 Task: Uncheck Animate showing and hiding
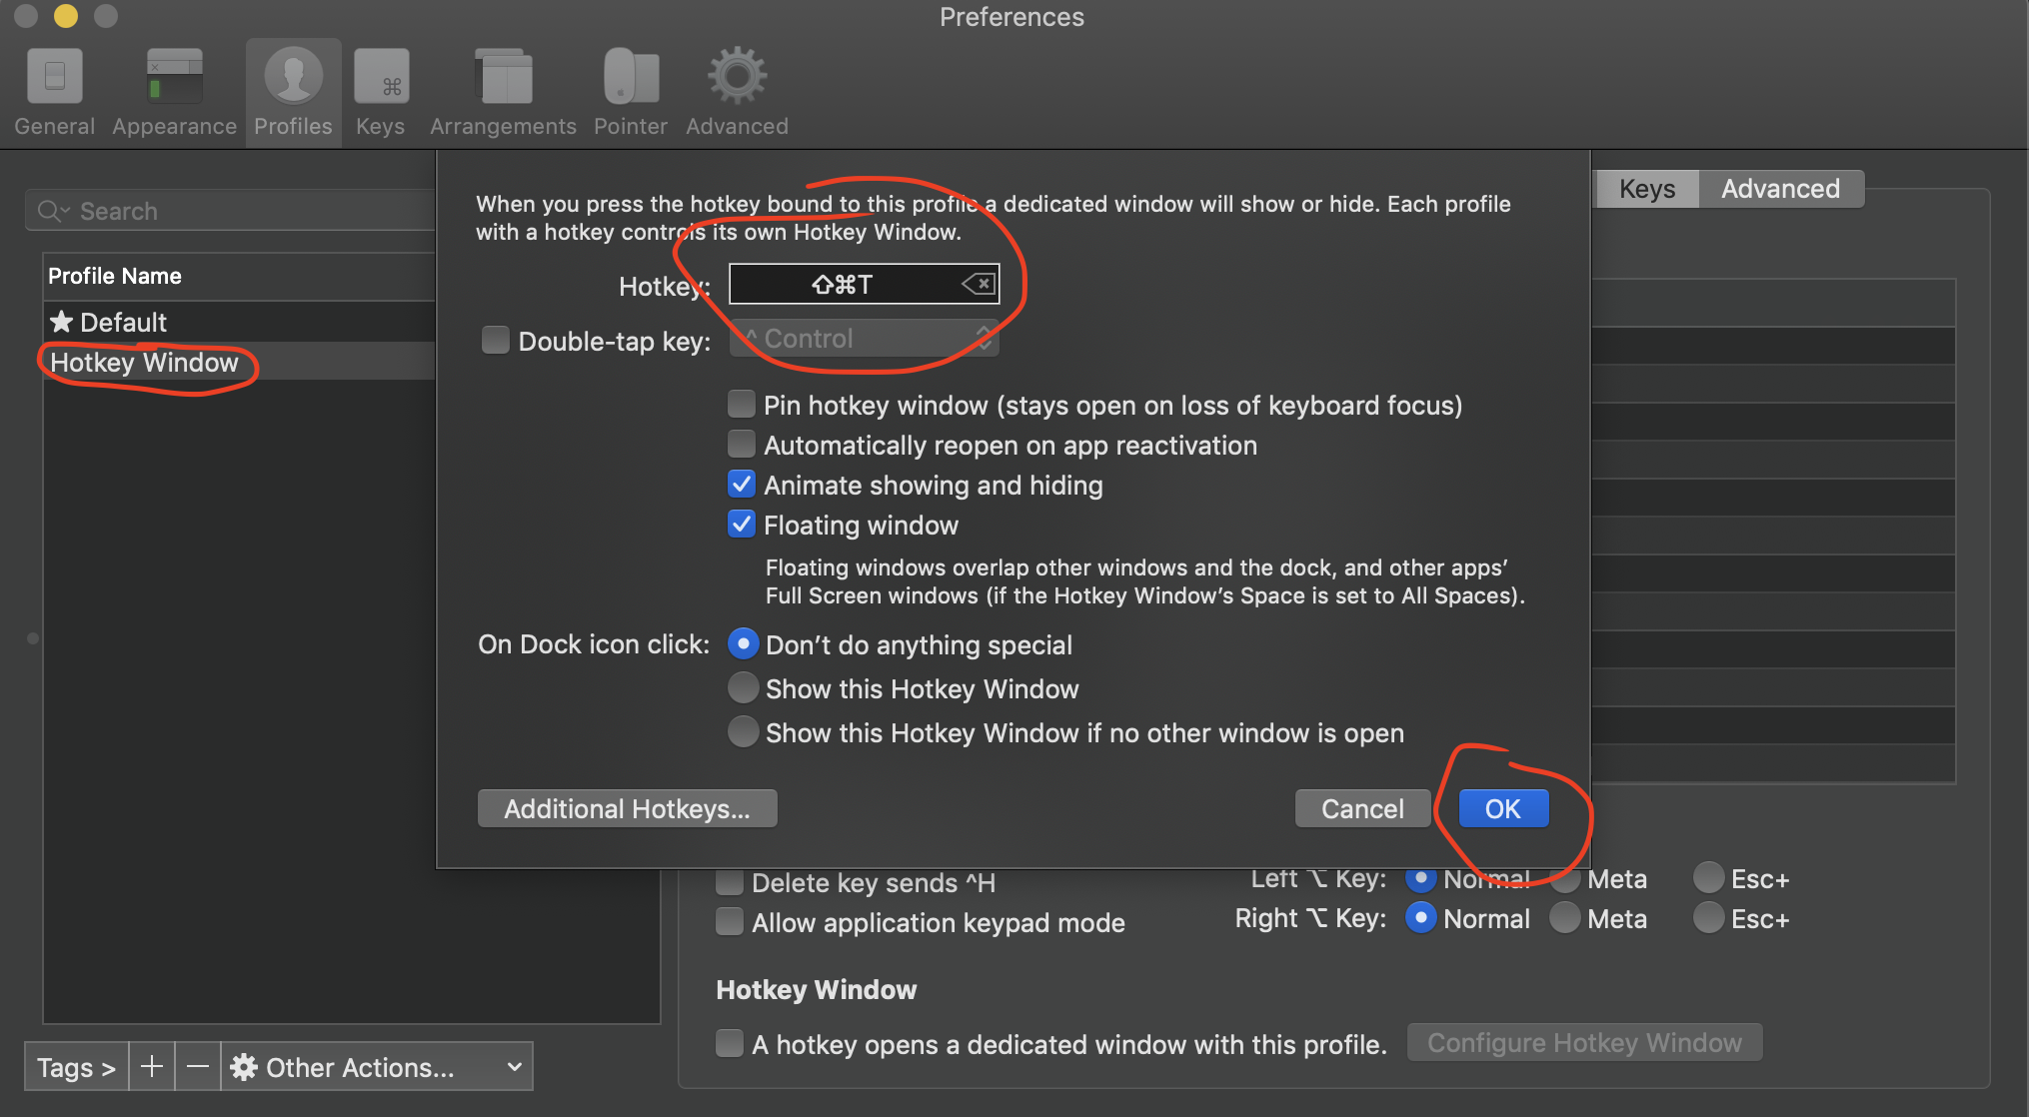click(741, 484)
